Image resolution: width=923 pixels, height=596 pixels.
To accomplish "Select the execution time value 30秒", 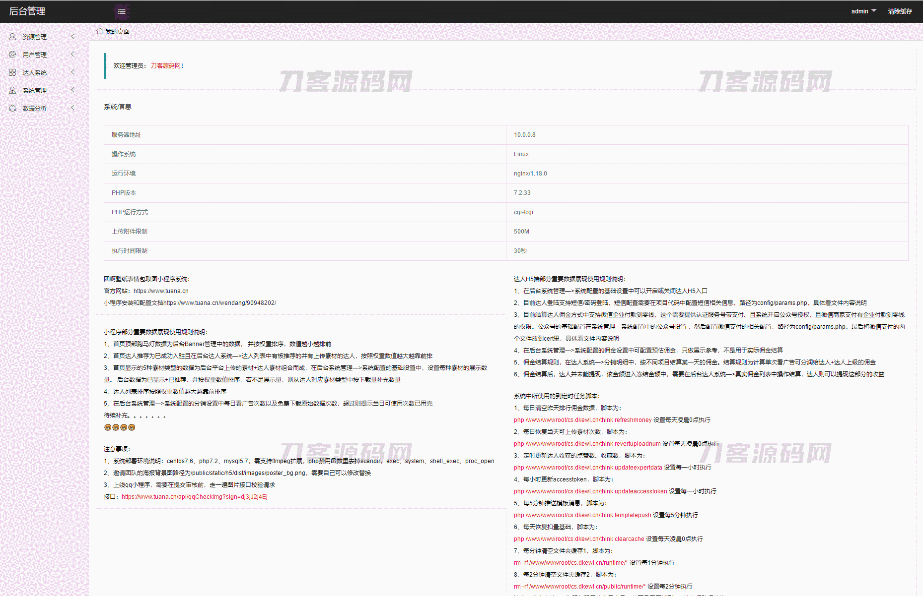I will [x=520, y=251].
